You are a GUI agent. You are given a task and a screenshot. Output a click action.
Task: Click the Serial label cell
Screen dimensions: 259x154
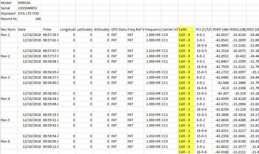[9, 8]
